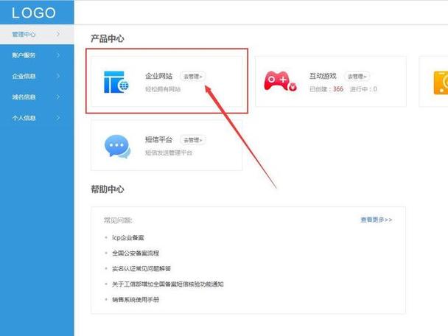Click the 常见问题 label
The image size is (448, 336).
pyautogui.click(x=118, y=220)
